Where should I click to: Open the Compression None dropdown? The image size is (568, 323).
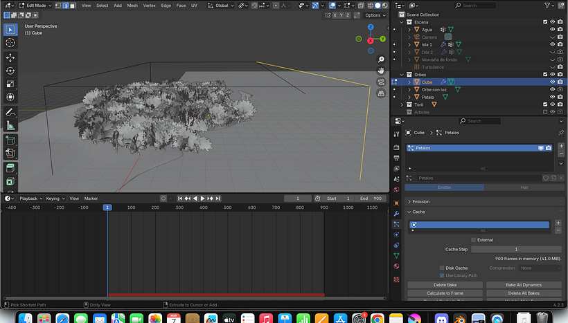pos(540,268)
